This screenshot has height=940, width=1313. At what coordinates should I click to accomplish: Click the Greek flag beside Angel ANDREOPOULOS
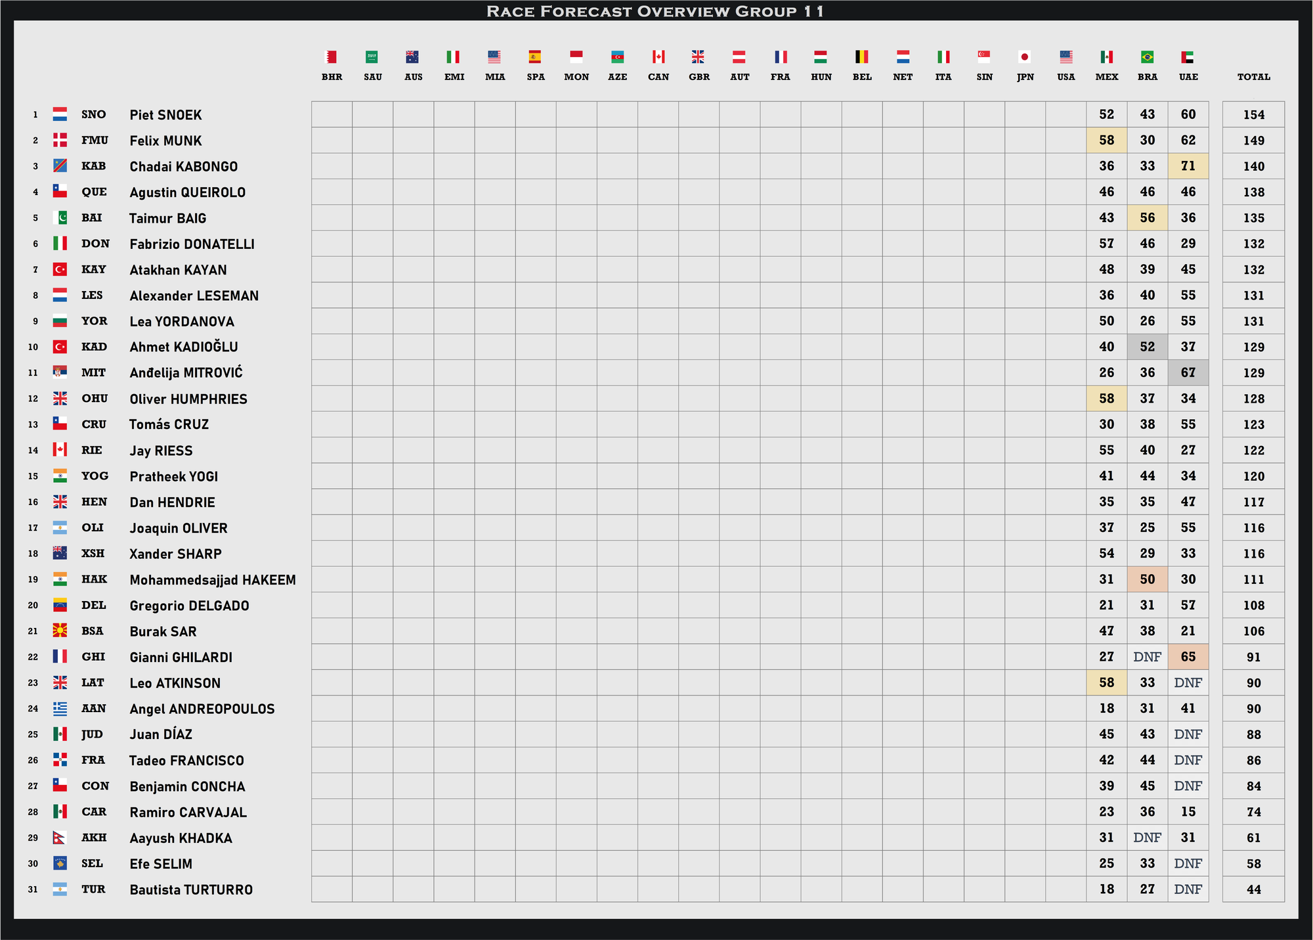pos(60,709)
